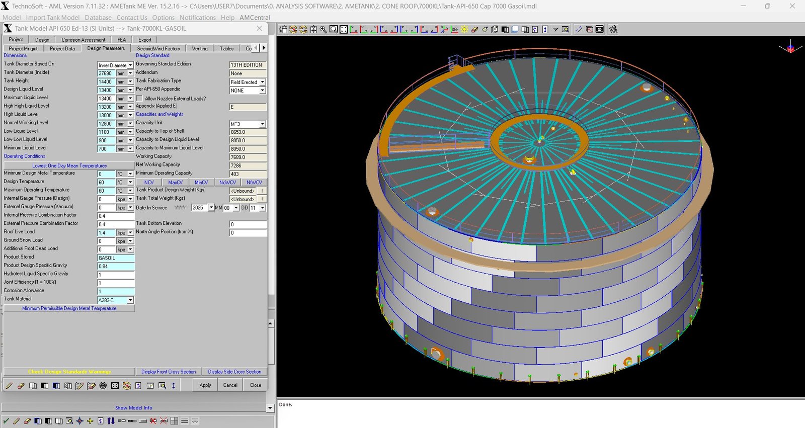This screenshot has height=428, width=805.
Task: Click the yellow sun lighting icon
Action: point(464,30)
